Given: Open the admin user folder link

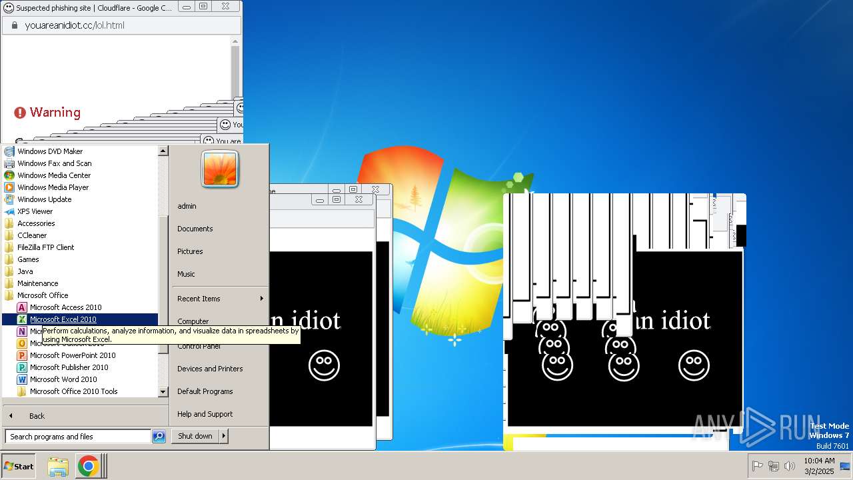Looking at the screenshot, I should 187,206.
